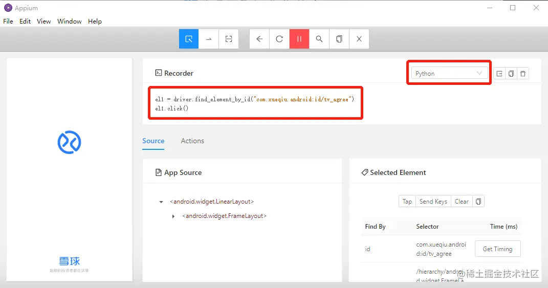The image size is (548, 288).
Task: Click the Selected Element panel heading
Action: tap(393, 172)
